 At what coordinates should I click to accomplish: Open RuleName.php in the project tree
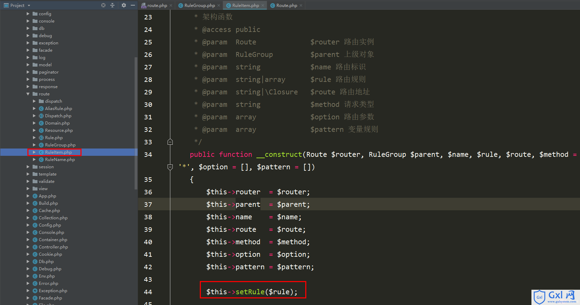point(60,160)
